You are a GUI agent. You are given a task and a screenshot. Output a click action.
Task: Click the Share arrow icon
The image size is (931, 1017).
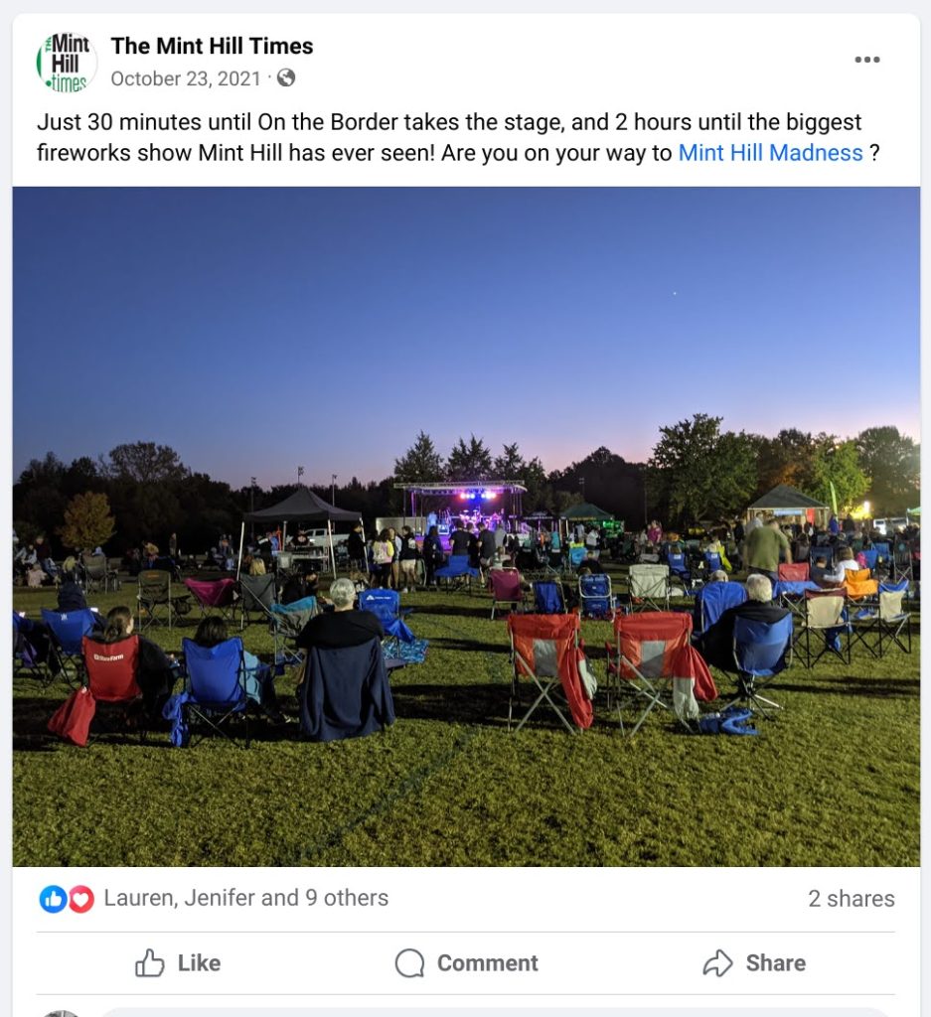717,963
